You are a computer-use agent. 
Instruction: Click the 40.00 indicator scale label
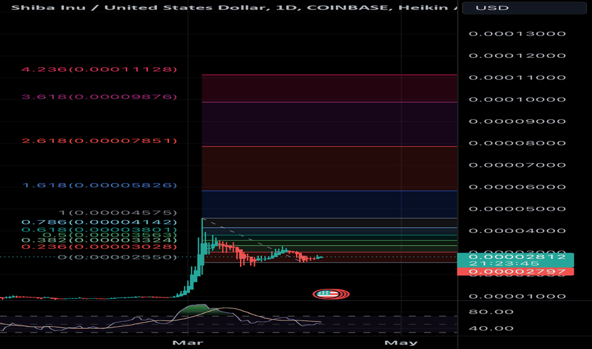[x=491, y=328]
